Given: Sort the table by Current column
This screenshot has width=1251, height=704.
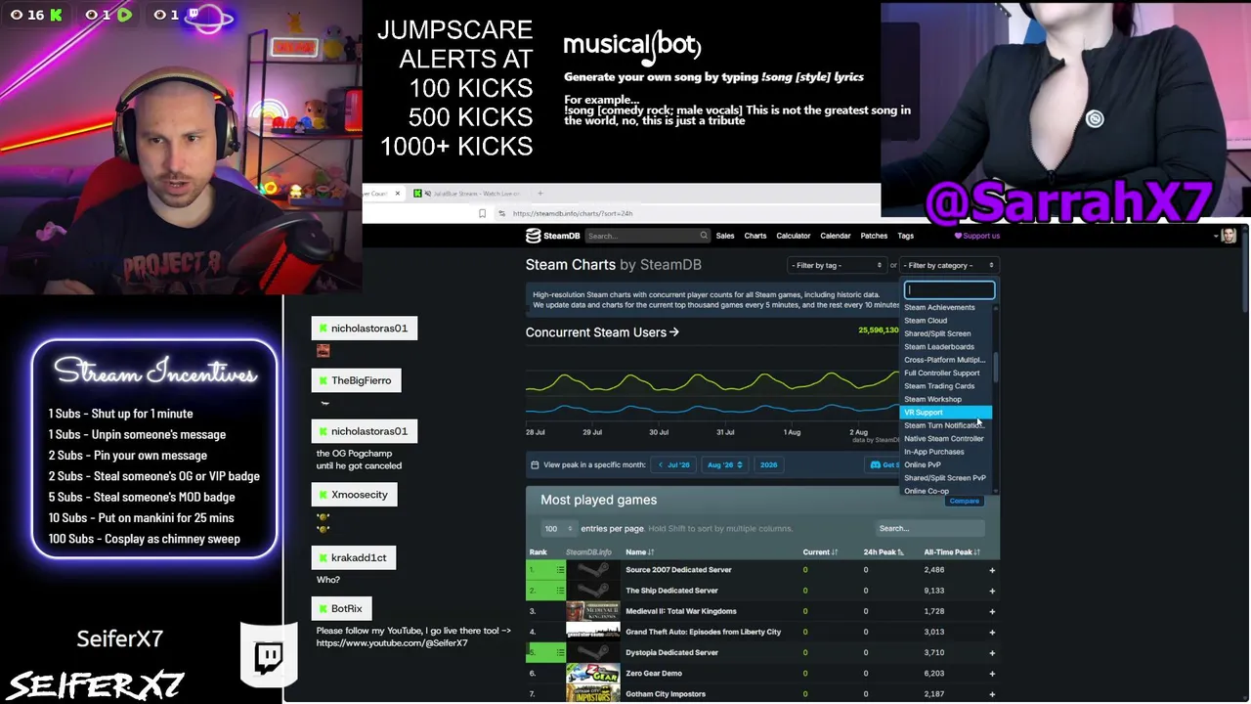Looking at the screenshot, I should click(x=820, y=552).
